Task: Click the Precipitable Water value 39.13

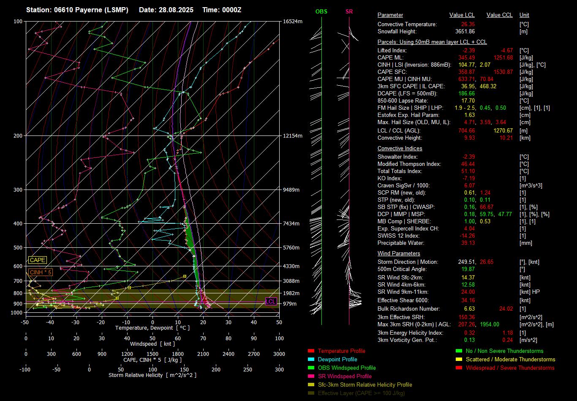Action: (468, 243)
